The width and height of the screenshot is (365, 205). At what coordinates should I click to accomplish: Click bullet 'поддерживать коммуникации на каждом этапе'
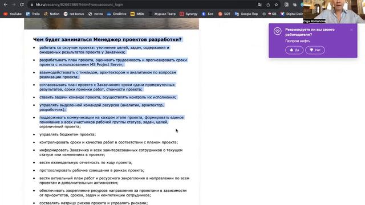[112, 122]
